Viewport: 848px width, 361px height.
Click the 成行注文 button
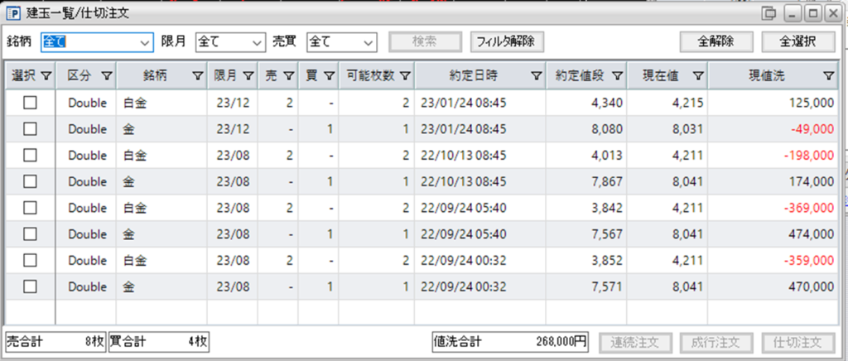point(716,342)
